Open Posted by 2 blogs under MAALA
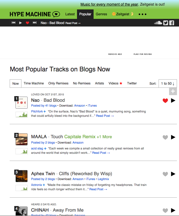This screenshot has width=179, height=216. [x=43, y=143]
